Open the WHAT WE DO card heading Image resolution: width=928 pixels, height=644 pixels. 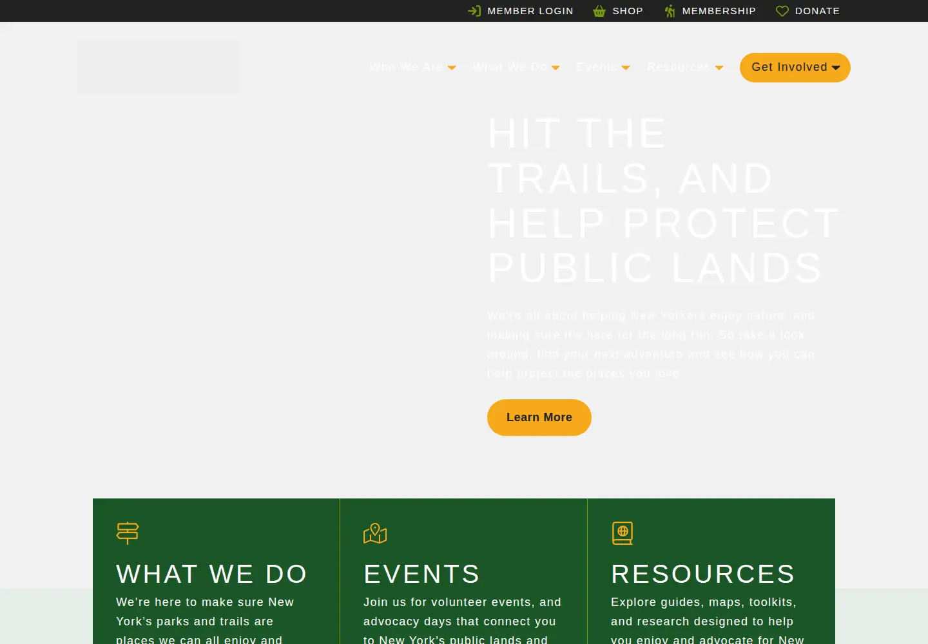(x=212, y=574)
